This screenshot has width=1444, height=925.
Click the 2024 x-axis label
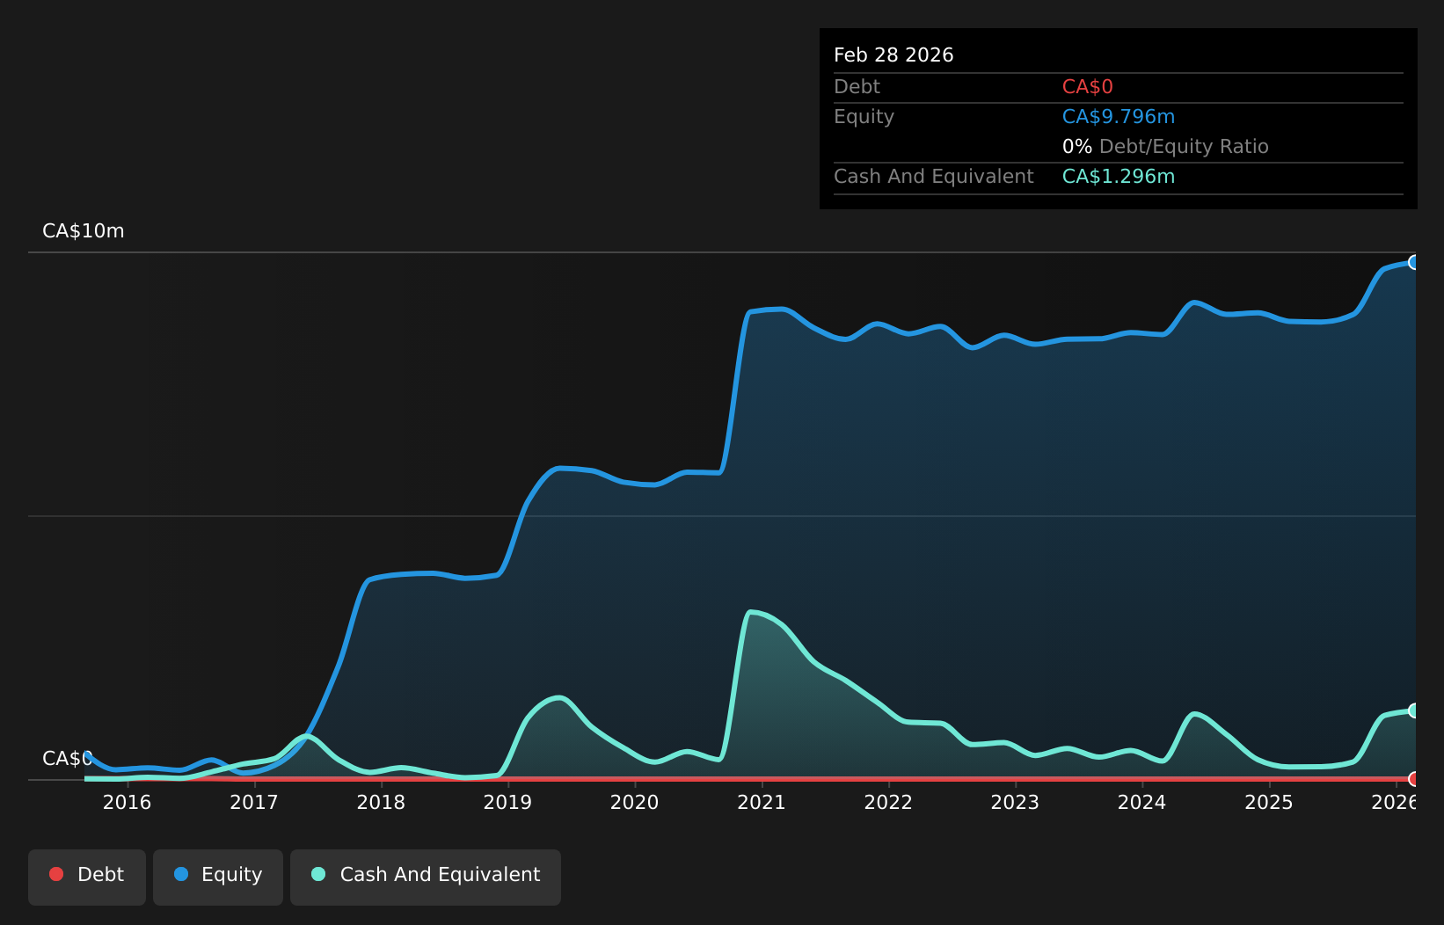click(1142, 803)
